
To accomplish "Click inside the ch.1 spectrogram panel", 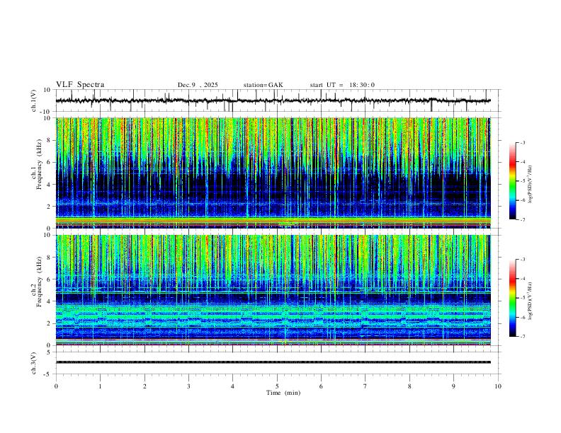I will tap(273, 173).
